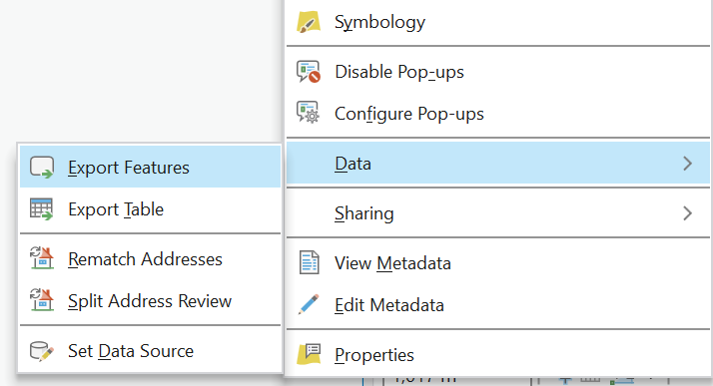This screenshot has width=713, height=386.
Task: Expand the Sharing submenu arrow
Action: coord(687,213)
